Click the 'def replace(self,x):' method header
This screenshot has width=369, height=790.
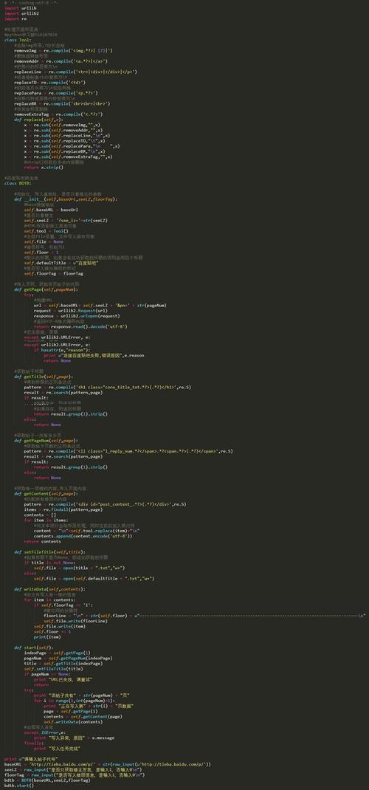tap(35, 120)
